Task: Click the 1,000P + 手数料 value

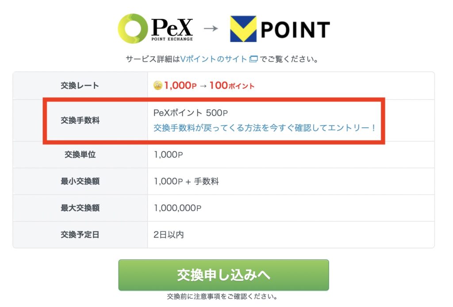Action: 186,181
